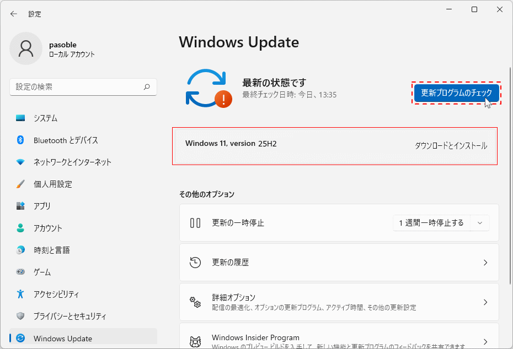Click the accessibility figure icon
This screenshot has width=513, height=349.
tap(20, 295)
